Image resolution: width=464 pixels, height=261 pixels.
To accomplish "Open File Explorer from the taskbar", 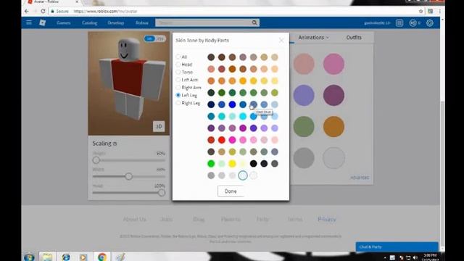I will coord(47,257).
